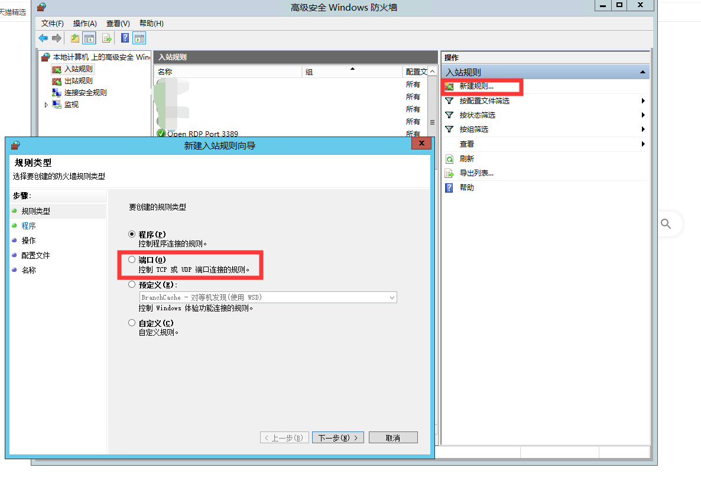Open the BranchCache predefined rule dropdown
This screenshot has width=701, height=487.
click(268, 297)
